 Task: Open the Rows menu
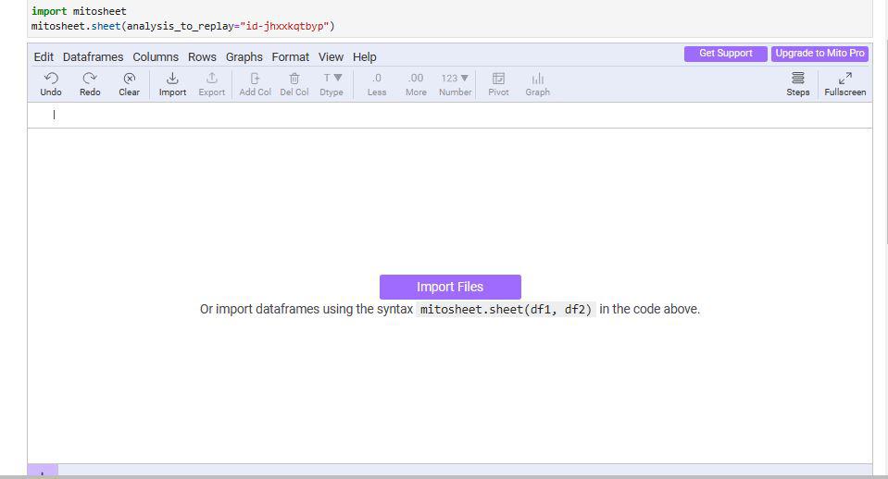coord(202,57)
